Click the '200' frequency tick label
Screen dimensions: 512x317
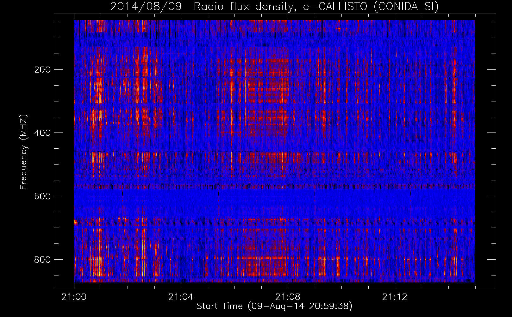(42, 69)
